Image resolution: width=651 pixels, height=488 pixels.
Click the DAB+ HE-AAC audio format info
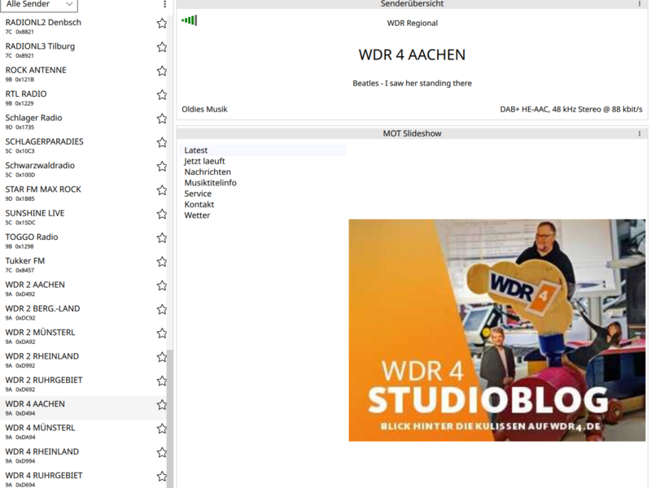[571, 110]
